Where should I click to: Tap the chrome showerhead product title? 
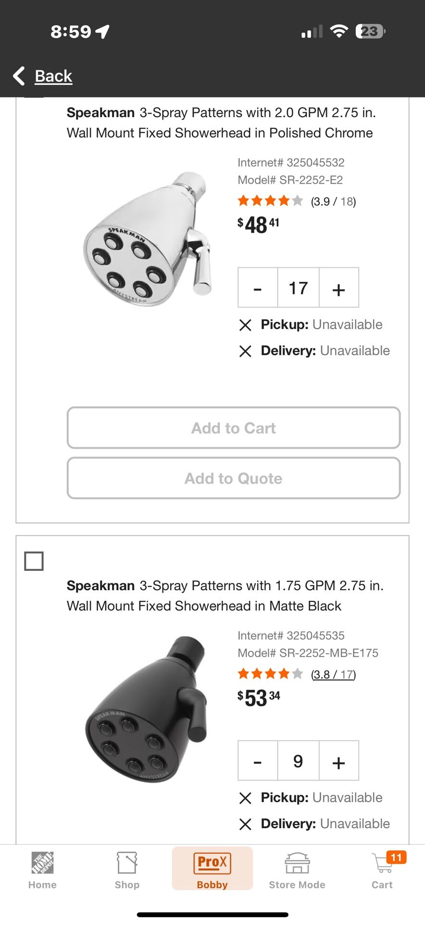point(221,122)
